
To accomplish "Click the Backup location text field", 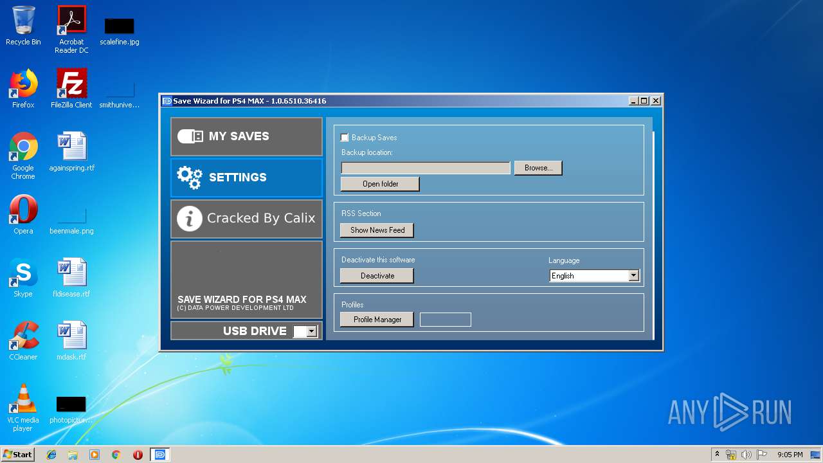I will pyautogui.click(x=426, y=168).
